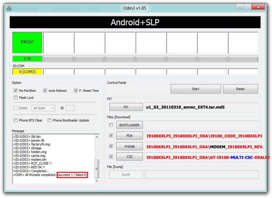
Task: Click the green 3:40 progress bar
Action: (27, 59)
